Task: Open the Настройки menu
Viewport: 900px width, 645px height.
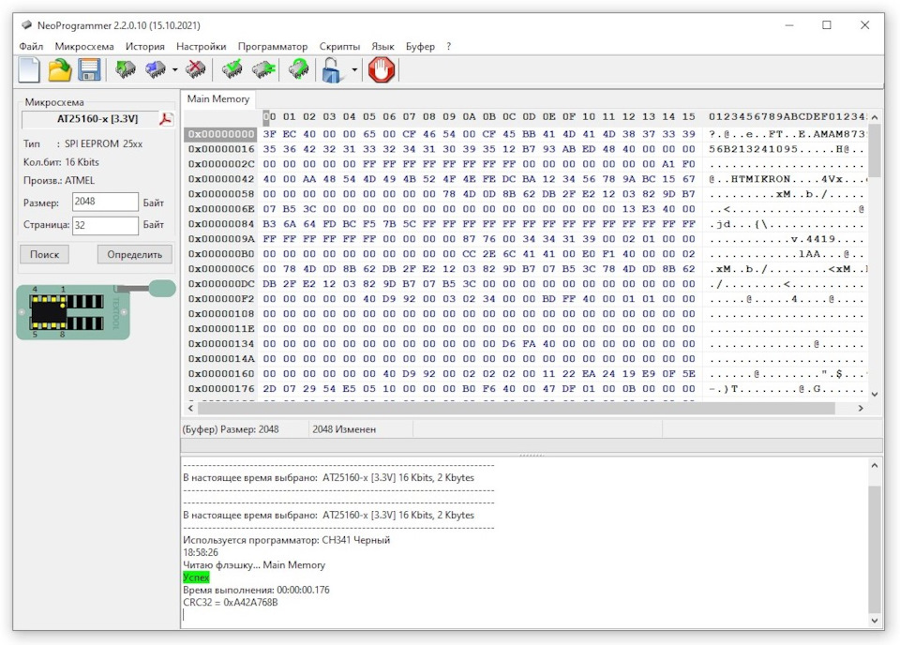Action: tap(201, 47)
